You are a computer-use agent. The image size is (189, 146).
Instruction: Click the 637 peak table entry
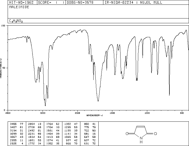pyautogui.click(x=90, y=140)
